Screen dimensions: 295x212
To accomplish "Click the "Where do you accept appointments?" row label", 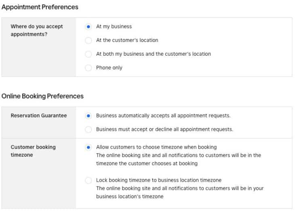I will coord(36,30).
